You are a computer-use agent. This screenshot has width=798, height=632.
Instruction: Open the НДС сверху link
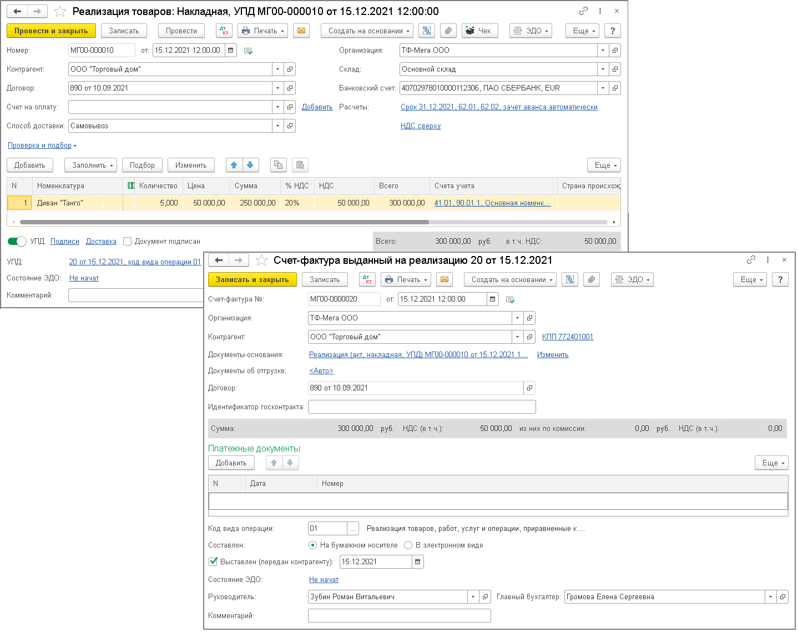[x=421, y=126]
